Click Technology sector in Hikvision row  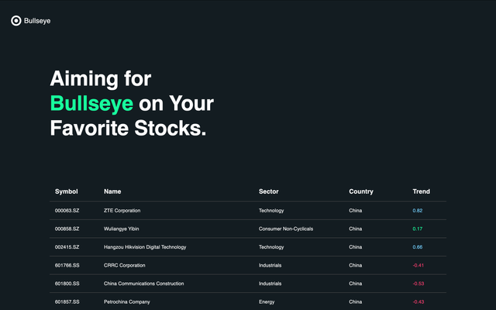coord(271,247)
